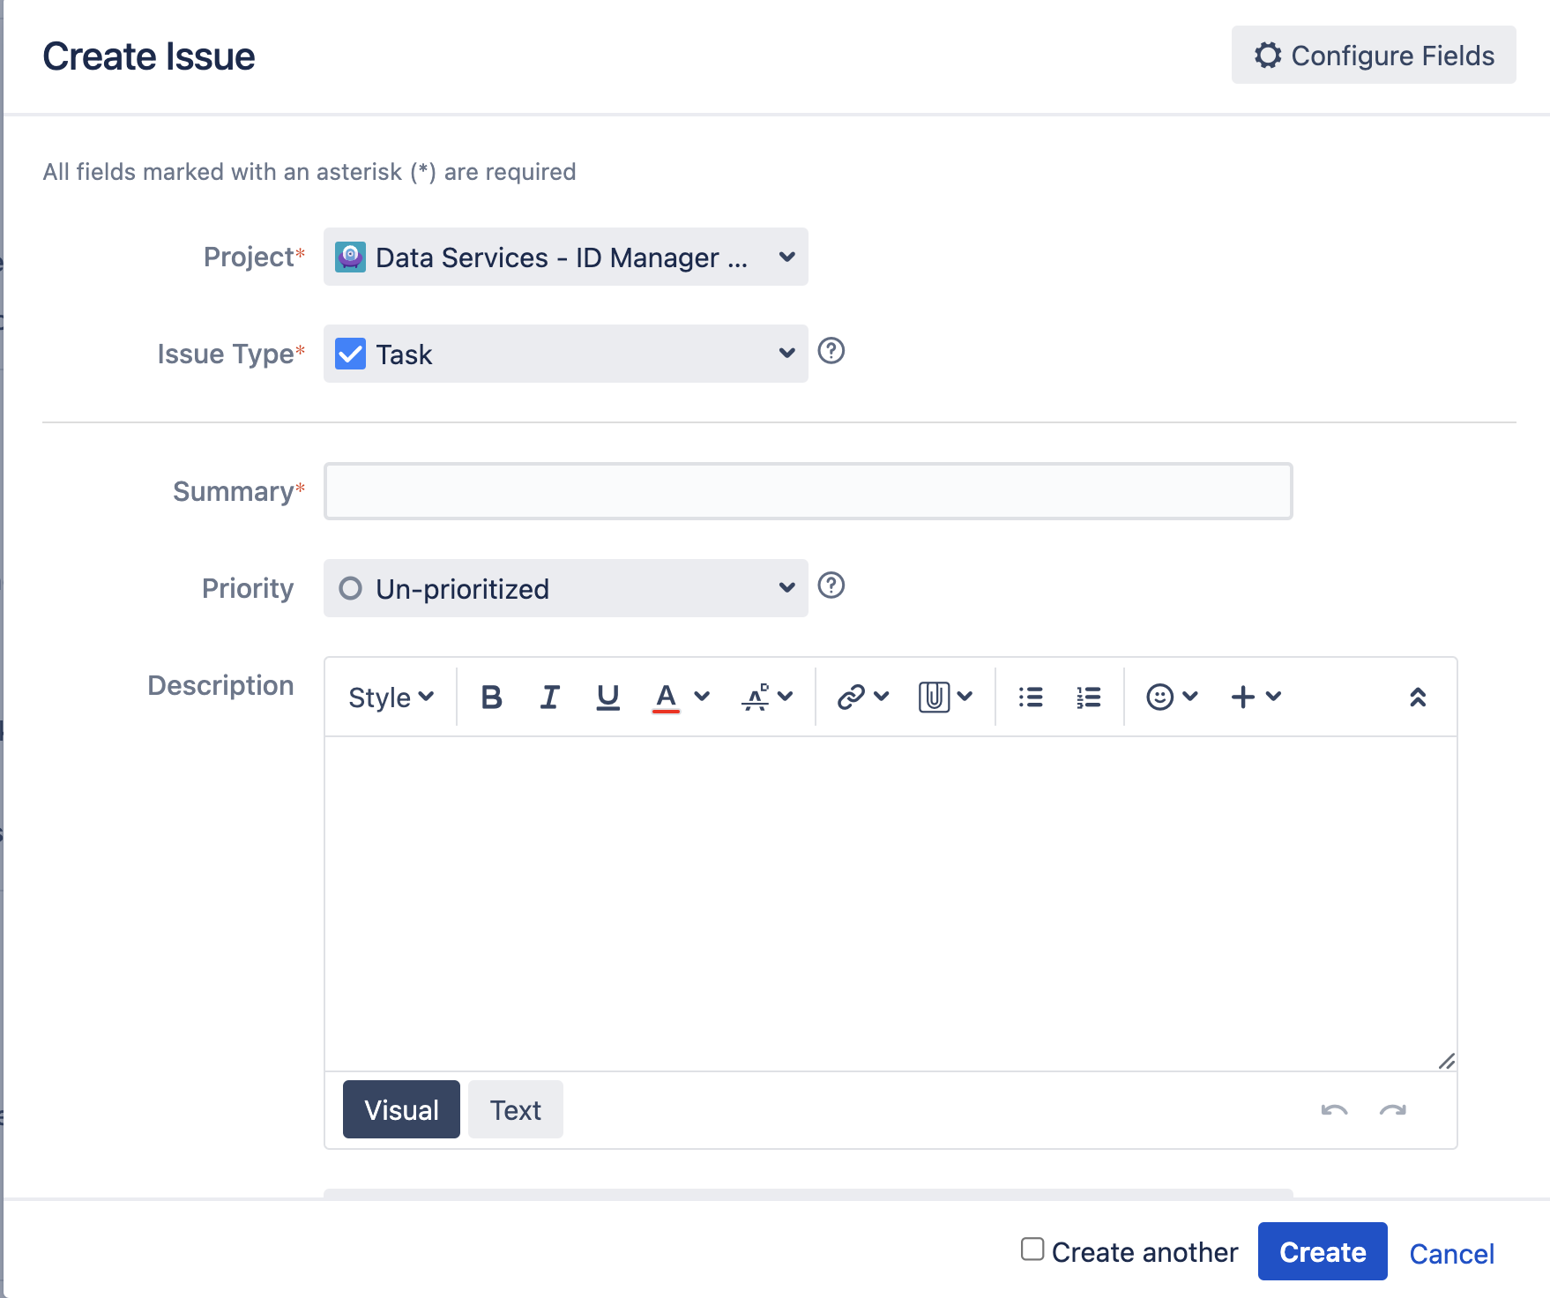This screenshot has height=1298, width=1550.
Task: Enable the Create another checkbox
Action: (x=1032, y=1250)
